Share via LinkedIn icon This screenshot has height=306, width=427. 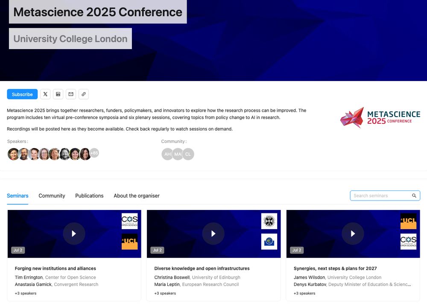pyautogui.click(x=58, y=94)
